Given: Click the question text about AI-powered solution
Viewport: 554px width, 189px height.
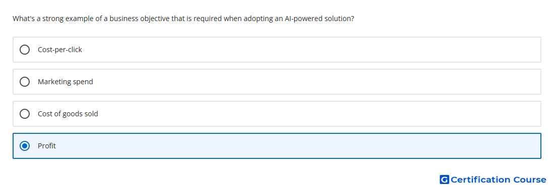Looking at the screenshot, I should click(183, 19).
